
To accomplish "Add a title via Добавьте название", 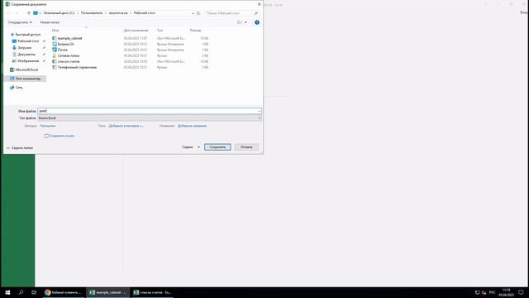I will click(x=192, y=126).
